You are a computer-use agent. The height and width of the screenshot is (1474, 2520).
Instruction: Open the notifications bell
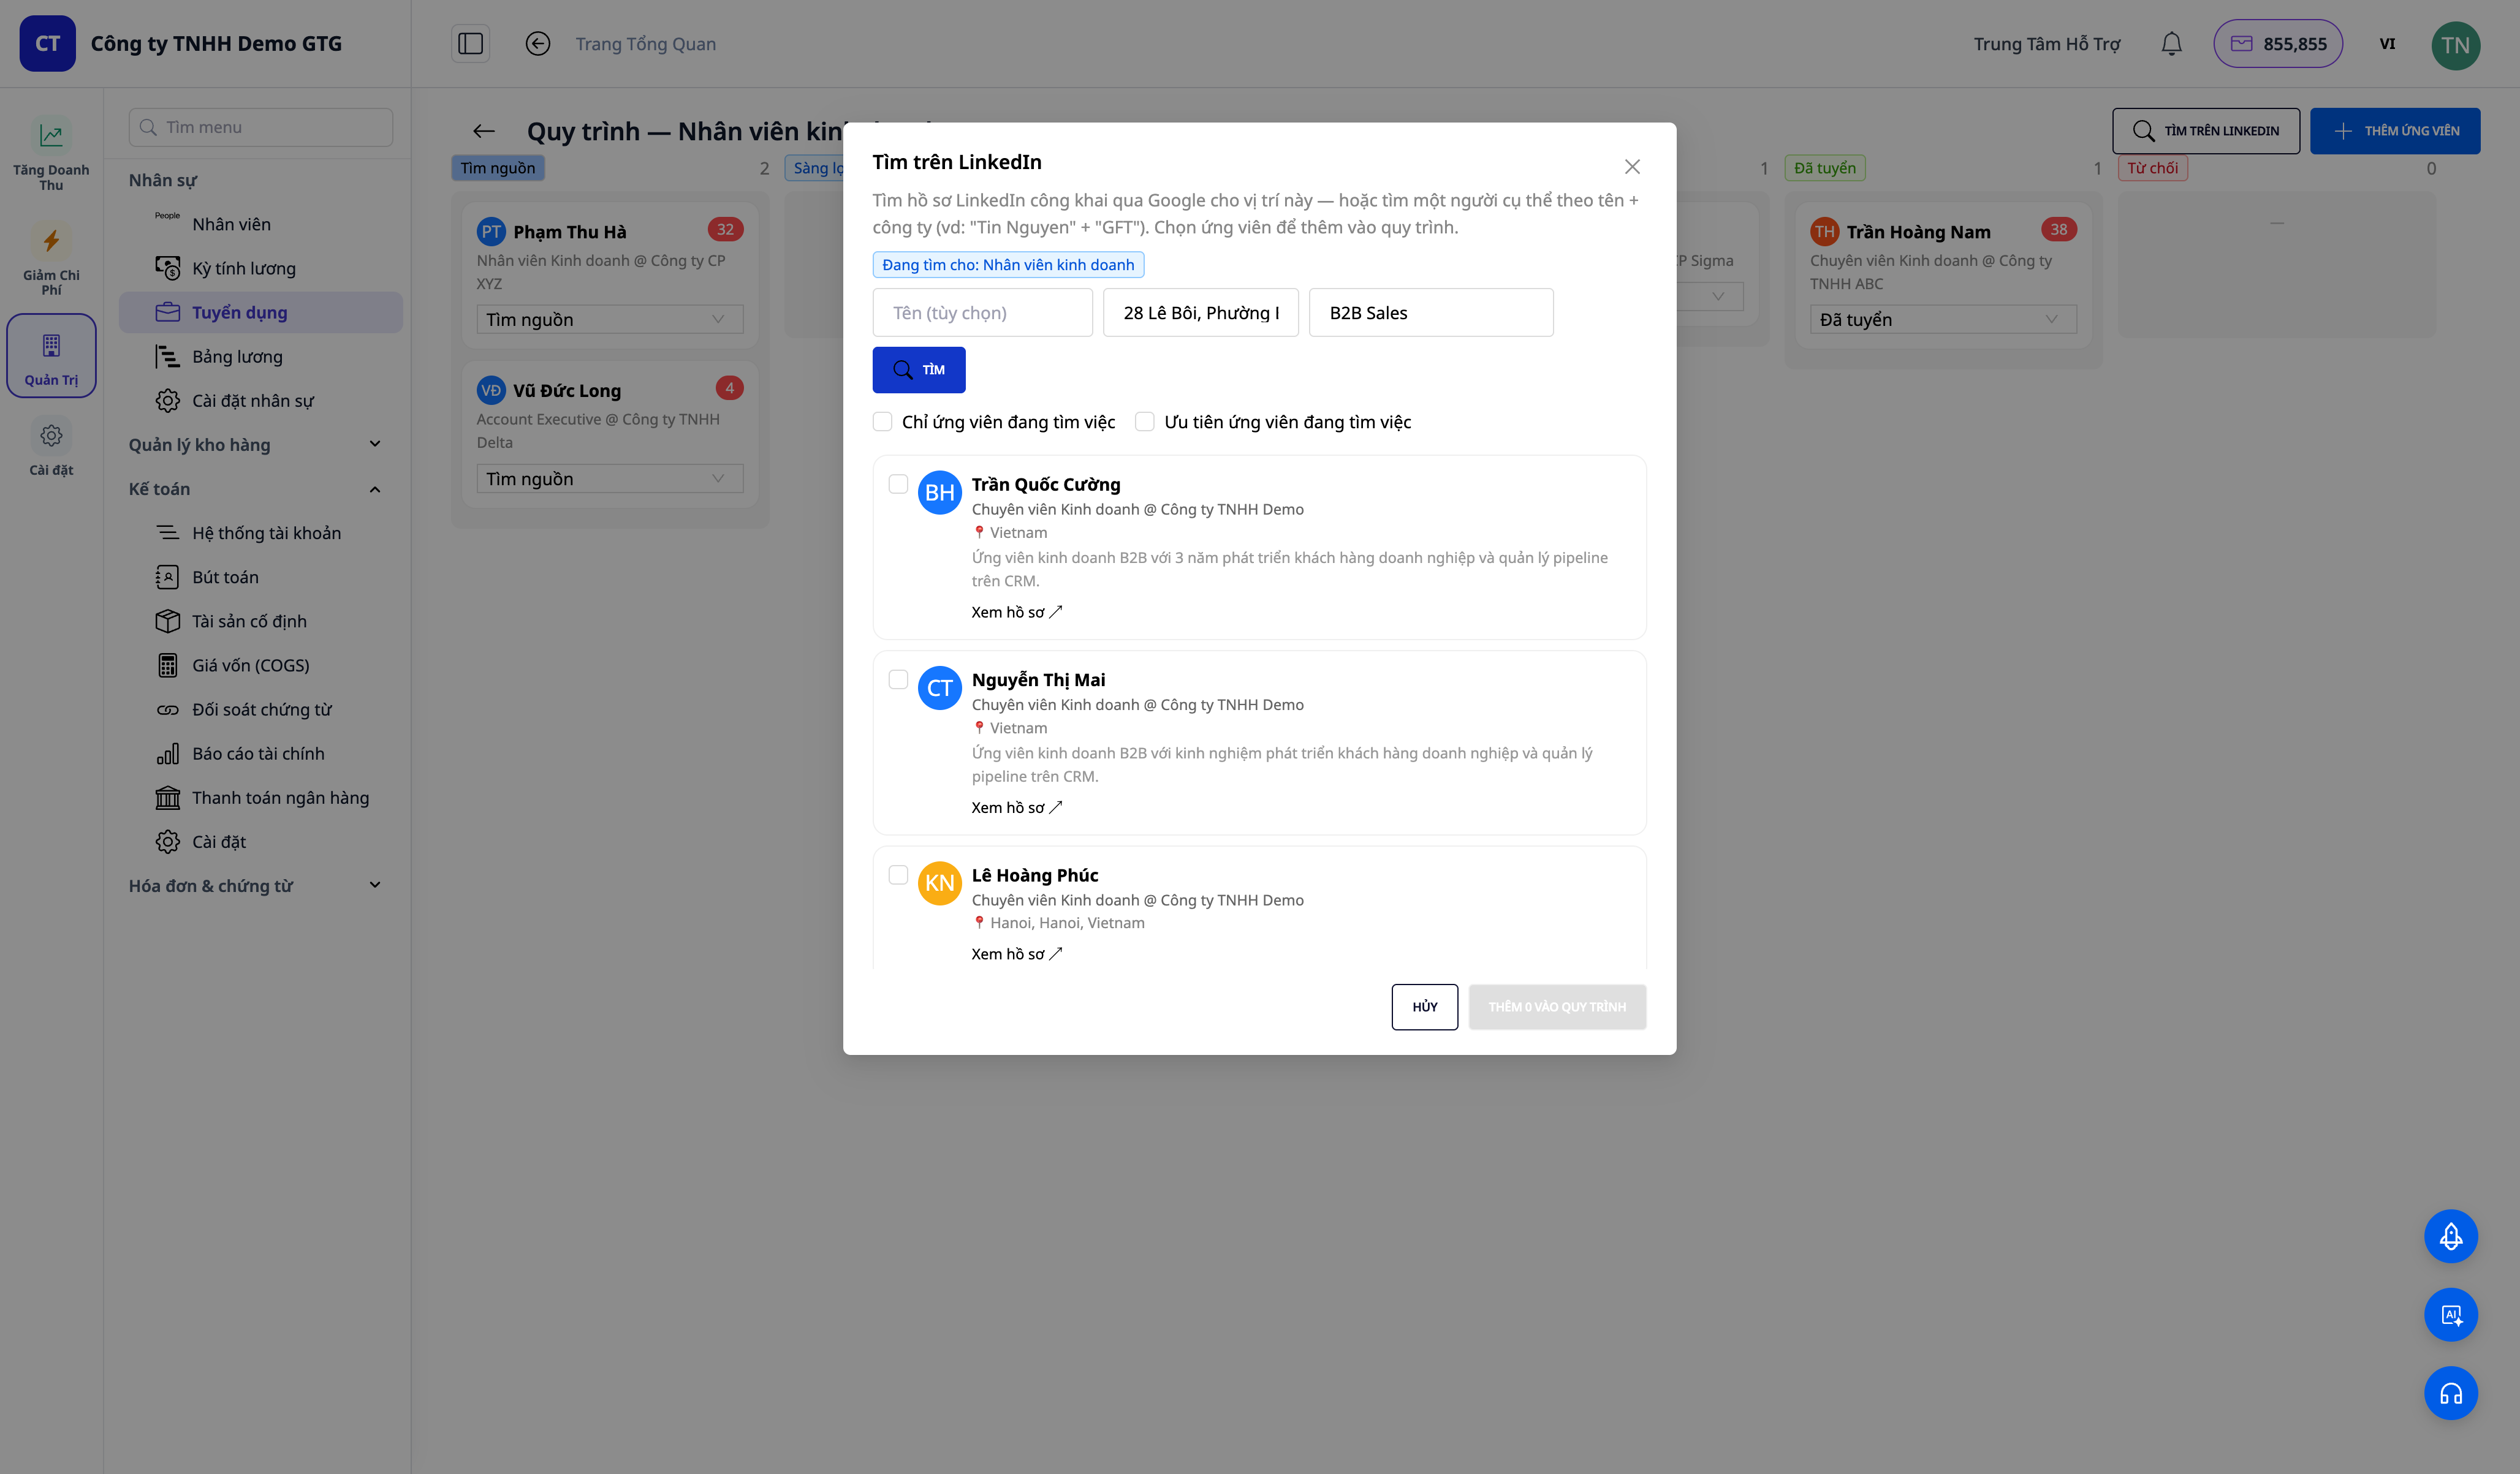click(x=2171, y=44)
